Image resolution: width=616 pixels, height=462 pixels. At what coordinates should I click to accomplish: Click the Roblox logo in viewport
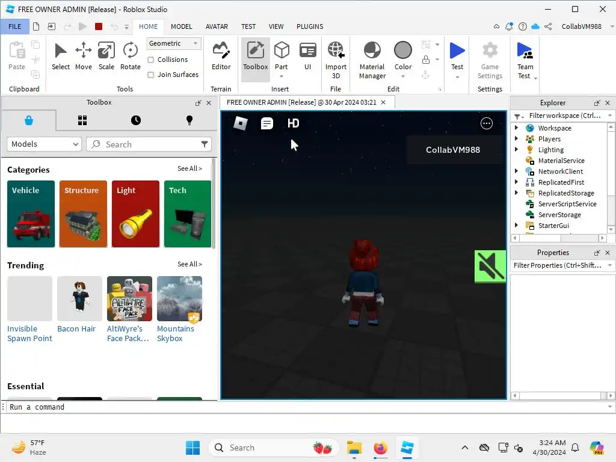[241, 123]
